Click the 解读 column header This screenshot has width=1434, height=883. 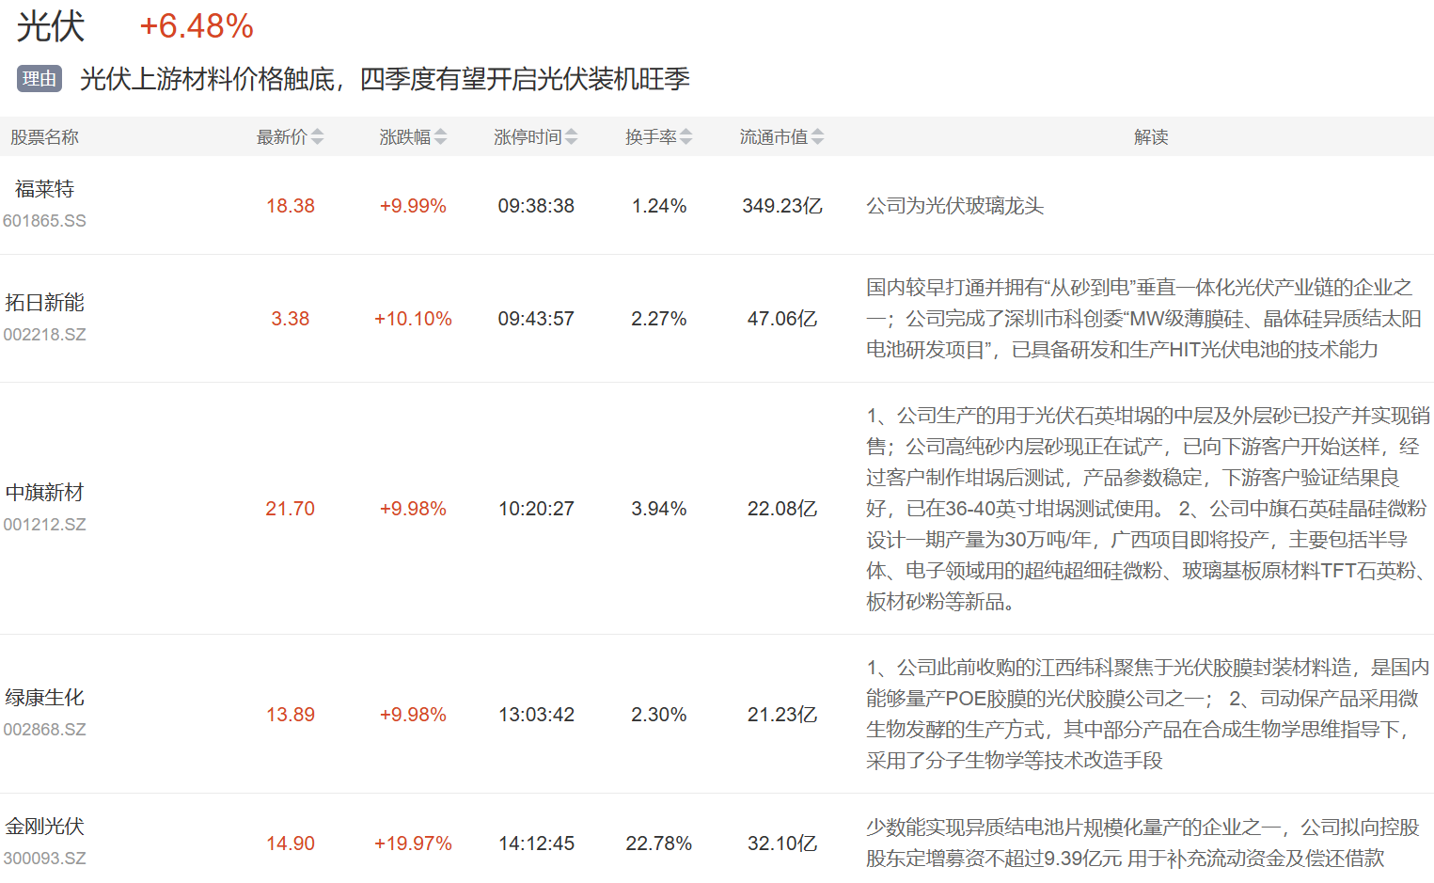[1150, 137]
